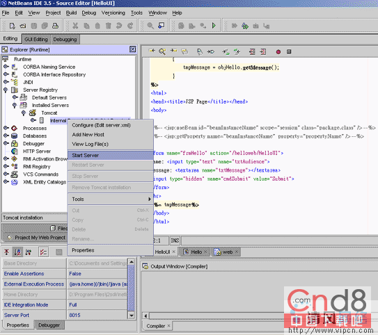Screen dimensions: 378x335
Task: Click the green Execute arrow icon
Action: click(214, 26)
